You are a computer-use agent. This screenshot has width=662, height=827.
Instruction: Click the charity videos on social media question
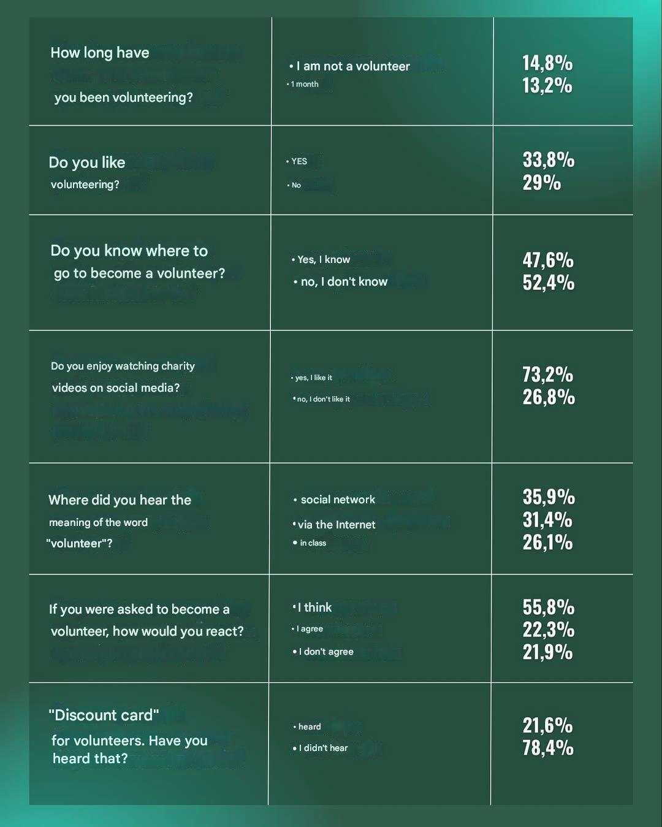[123, 376]
